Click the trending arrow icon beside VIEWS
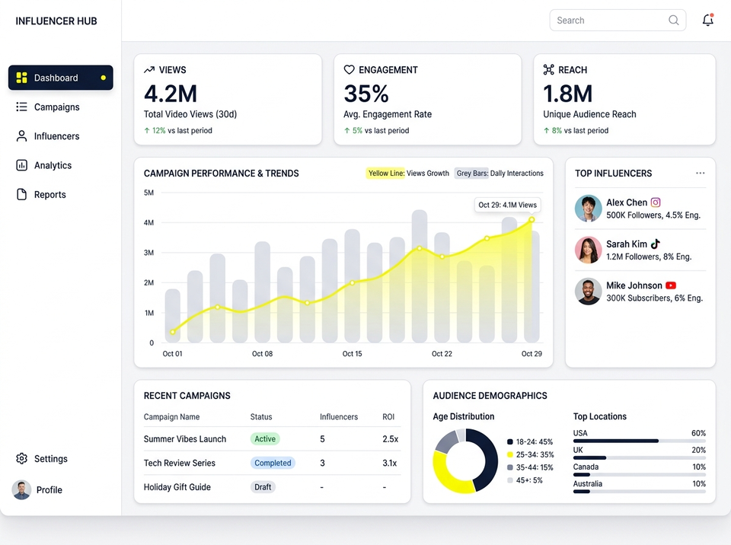This screenshot has width=731, height=545. coord(149,70)
